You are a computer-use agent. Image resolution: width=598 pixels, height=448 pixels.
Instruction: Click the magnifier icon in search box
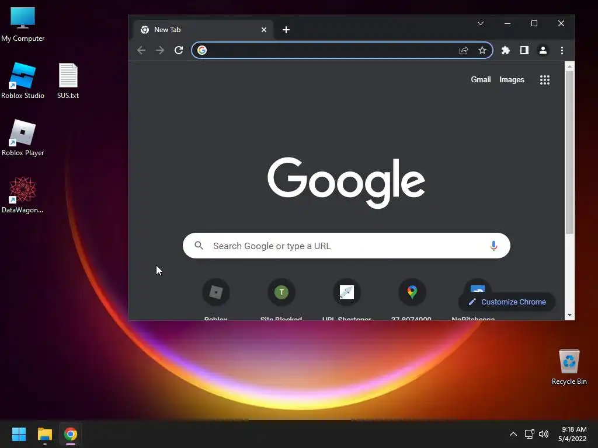point(199,246)
